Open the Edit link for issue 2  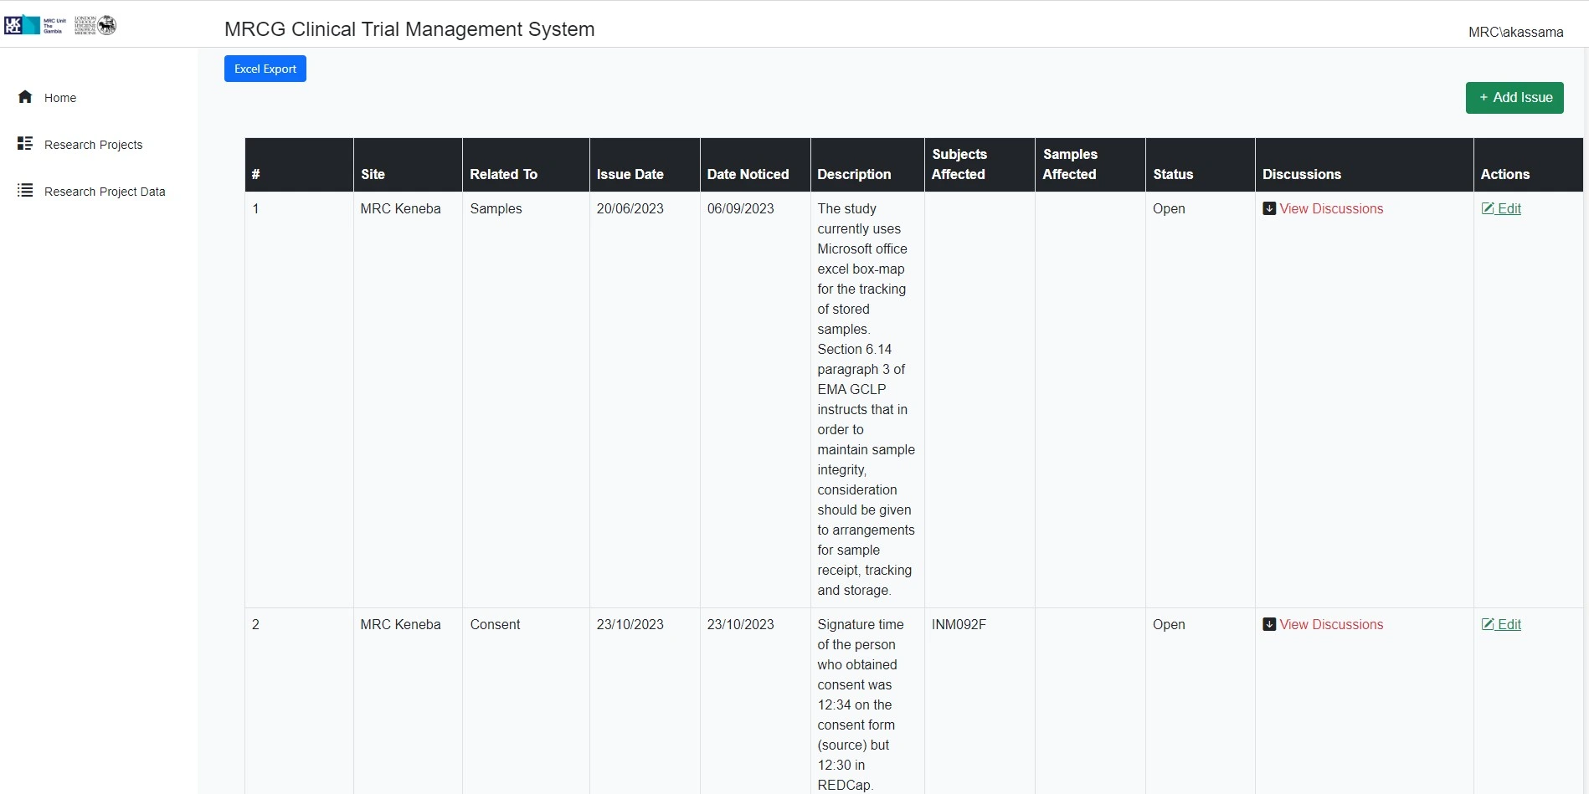click(x=1509, y=625)
